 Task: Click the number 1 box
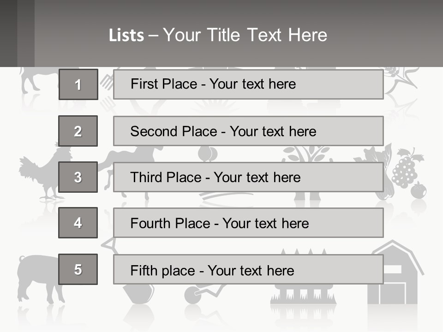(78, 84)
